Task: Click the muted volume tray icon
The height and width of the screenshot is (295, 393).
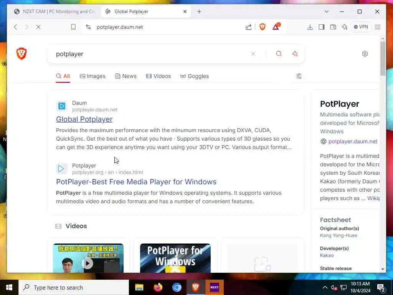Action: (x=334, y=287)
